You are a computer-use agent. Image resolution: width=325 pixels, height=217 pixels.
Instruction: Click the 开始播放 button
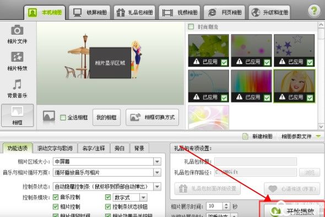[292, 210]
